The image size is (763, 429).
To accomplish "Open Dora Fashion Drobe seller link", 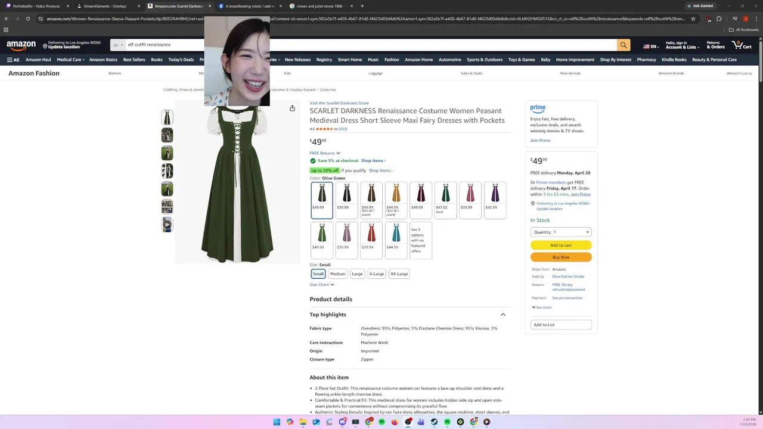I will pyautogui.click(x=568, y=276).
